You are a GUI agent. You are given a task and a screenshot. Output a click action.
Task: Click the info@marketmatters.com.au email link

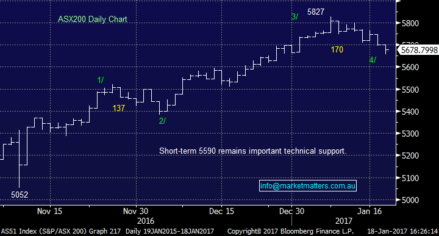(x=308, y=185)
